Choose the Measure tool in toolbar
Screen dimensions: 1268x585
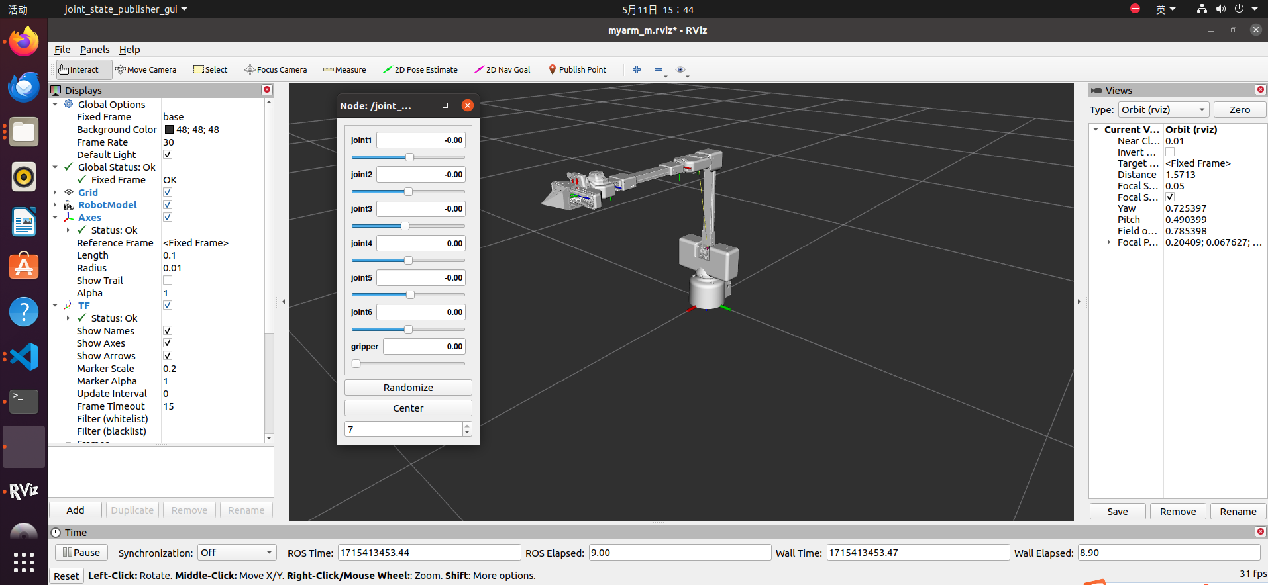344,69
